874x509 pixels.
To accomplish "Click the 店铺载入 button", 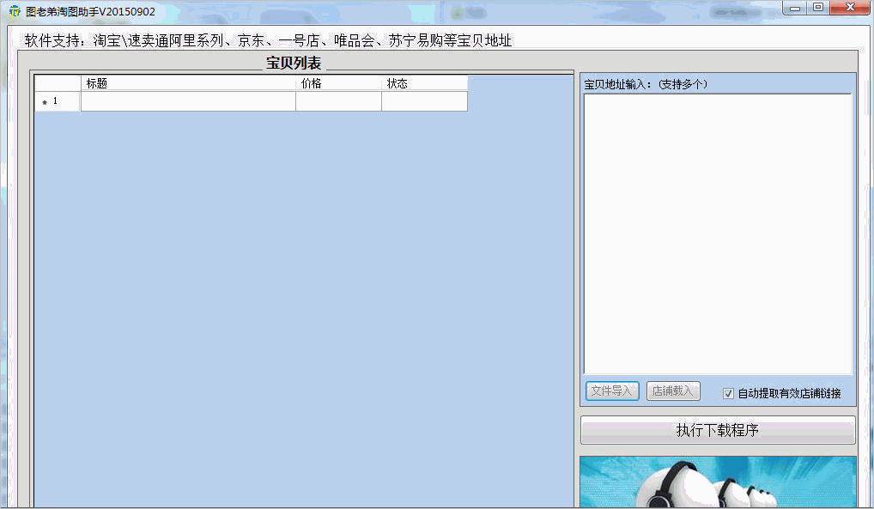I will (673, 391).
